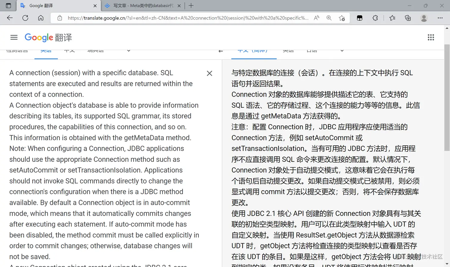This screenshot has width=450, height=267.
Task: Add this page to favorites
Action: (x=342, y=18)
